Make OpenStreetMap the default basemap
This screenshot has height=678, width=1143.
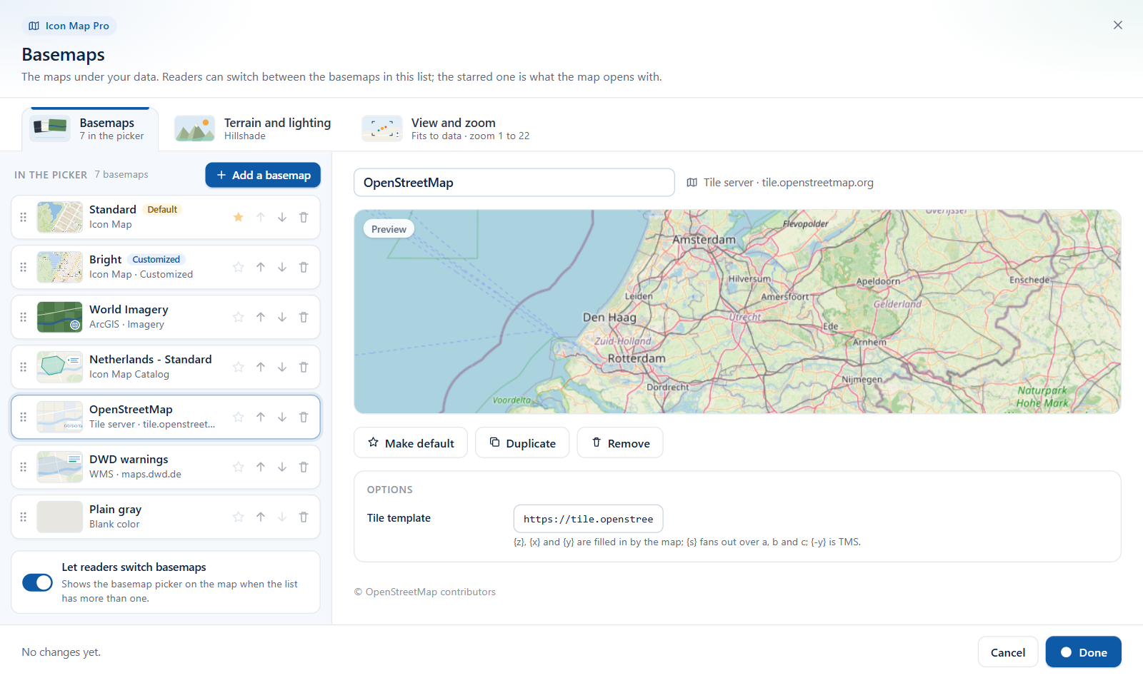pos(411,443)
